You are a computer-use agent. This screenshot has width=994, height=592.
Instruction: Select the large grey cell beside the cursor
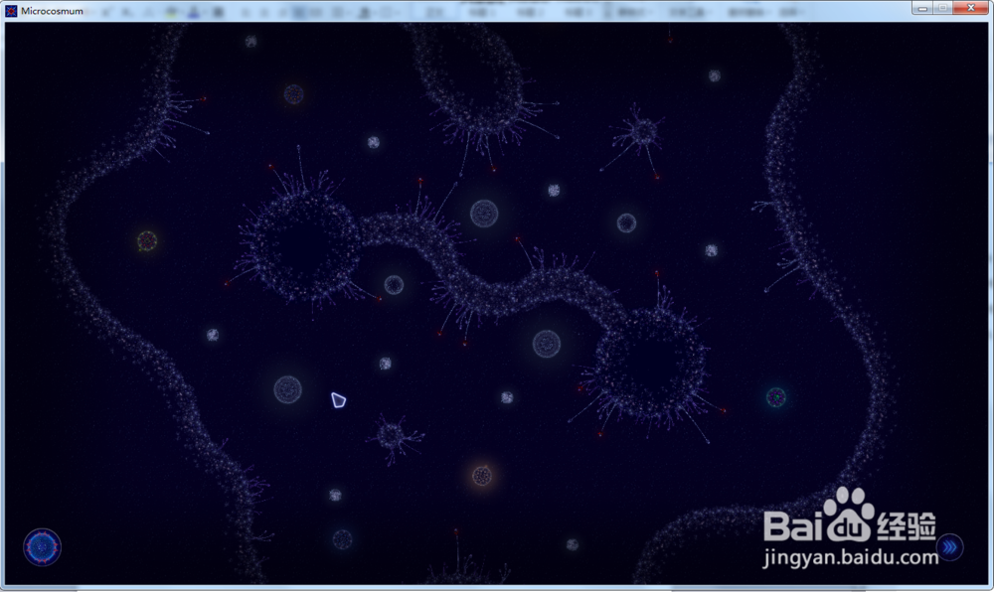288,389
